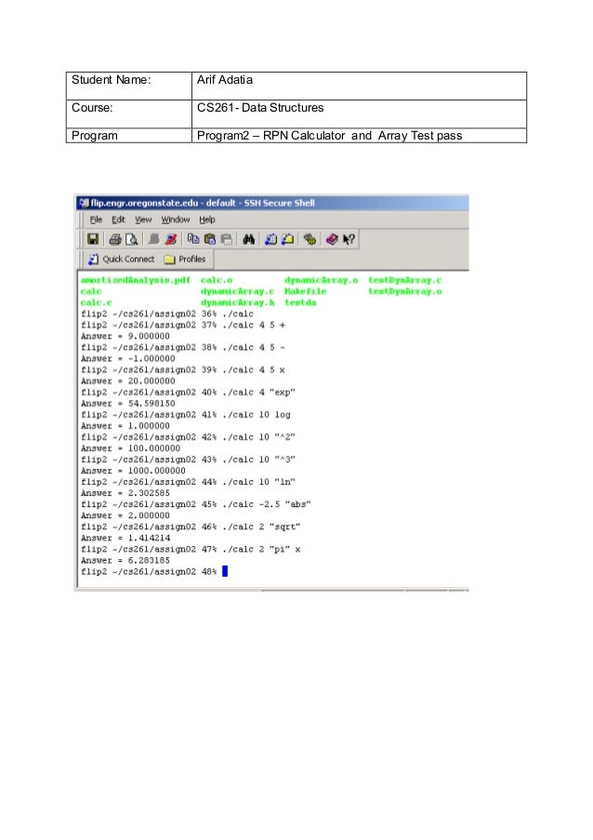Click testda in the file listing
593x840 pixels.
click(x=300, y=302)
